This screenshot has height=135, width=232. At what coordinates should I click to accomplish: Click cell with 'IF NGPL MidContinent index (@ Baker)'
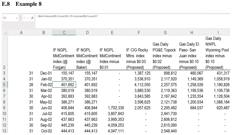(x=87, y=59)
